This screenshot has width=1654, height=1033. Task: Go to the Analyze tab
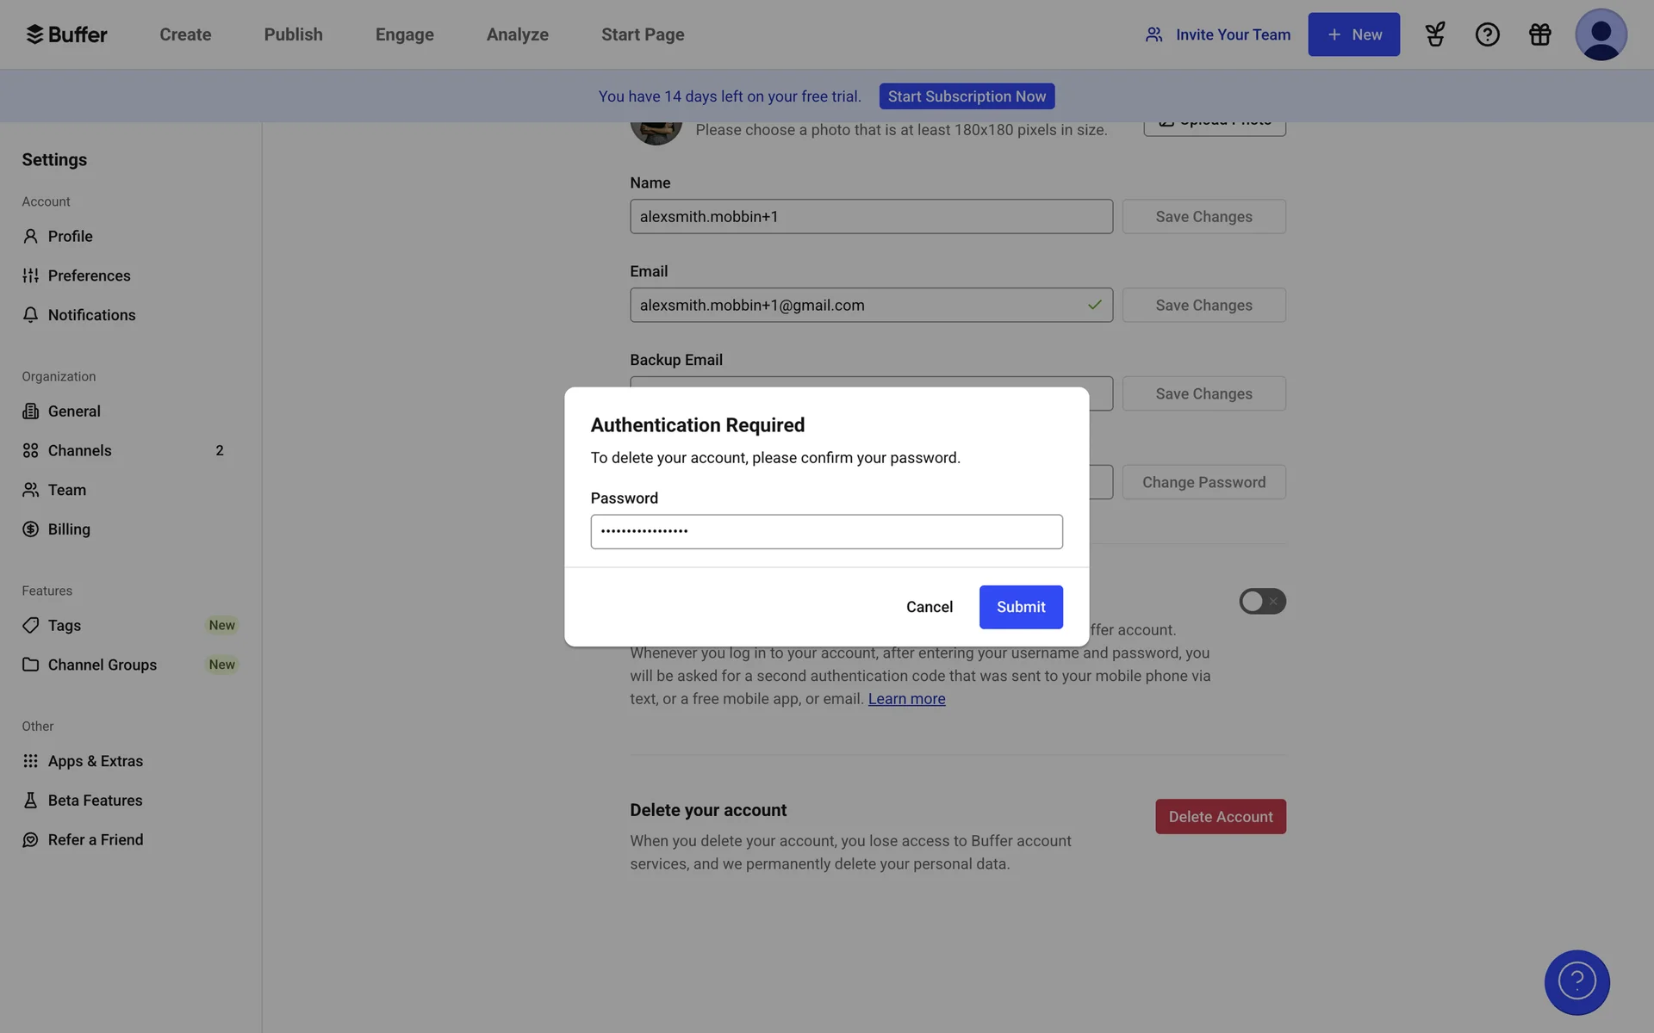(x=517, y=34)
